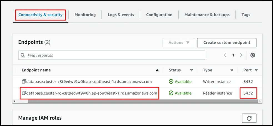Copy the writer endpoint name icon

tap(24, 82)
